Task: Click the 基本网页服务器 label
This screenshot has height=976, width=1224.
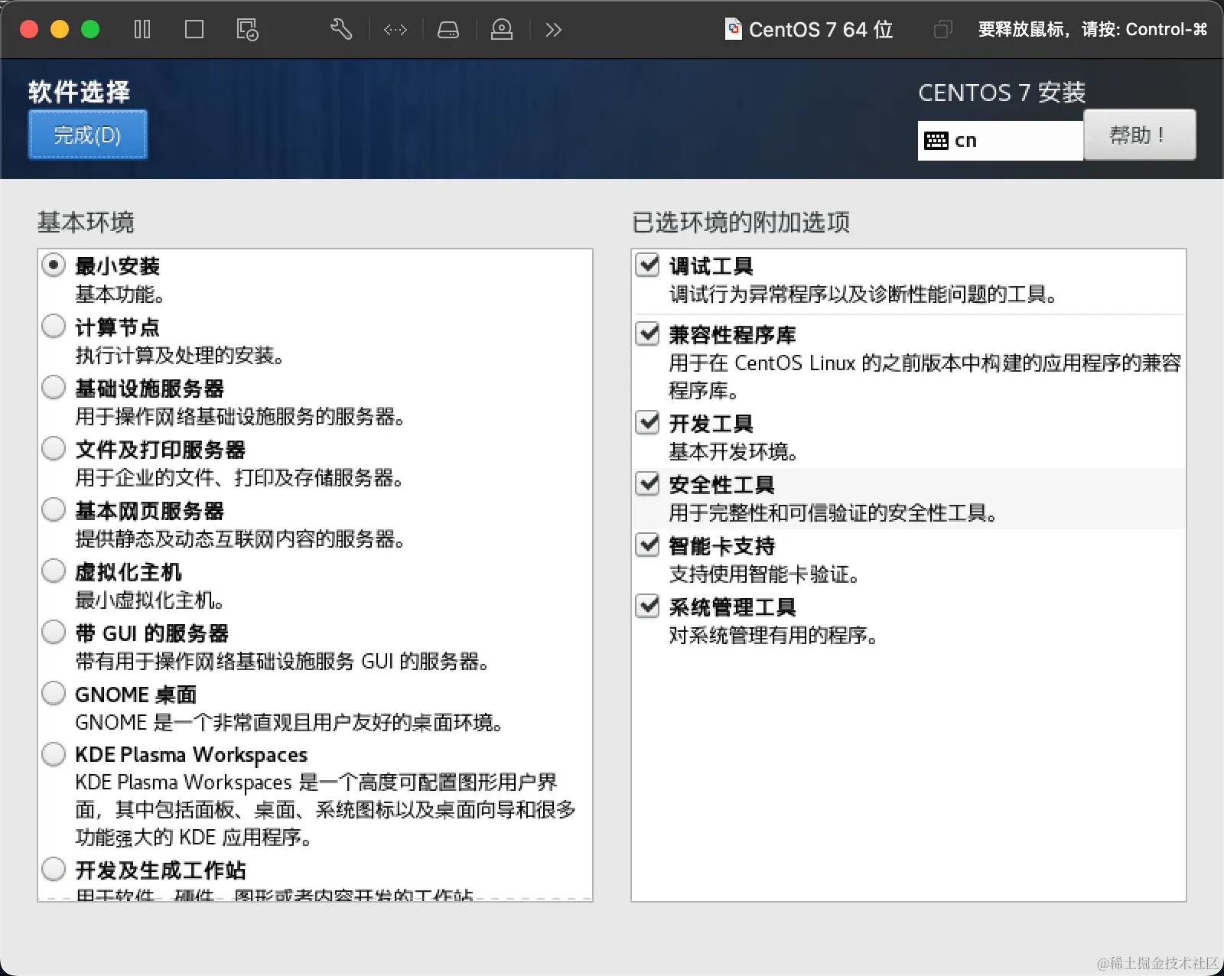Action: point(150,511)
